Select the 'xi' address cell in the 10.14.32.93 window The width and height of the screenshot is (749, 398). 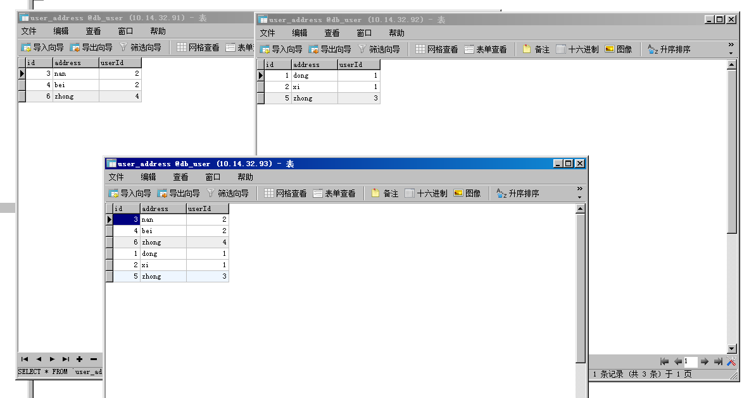(x=163, y=265)
